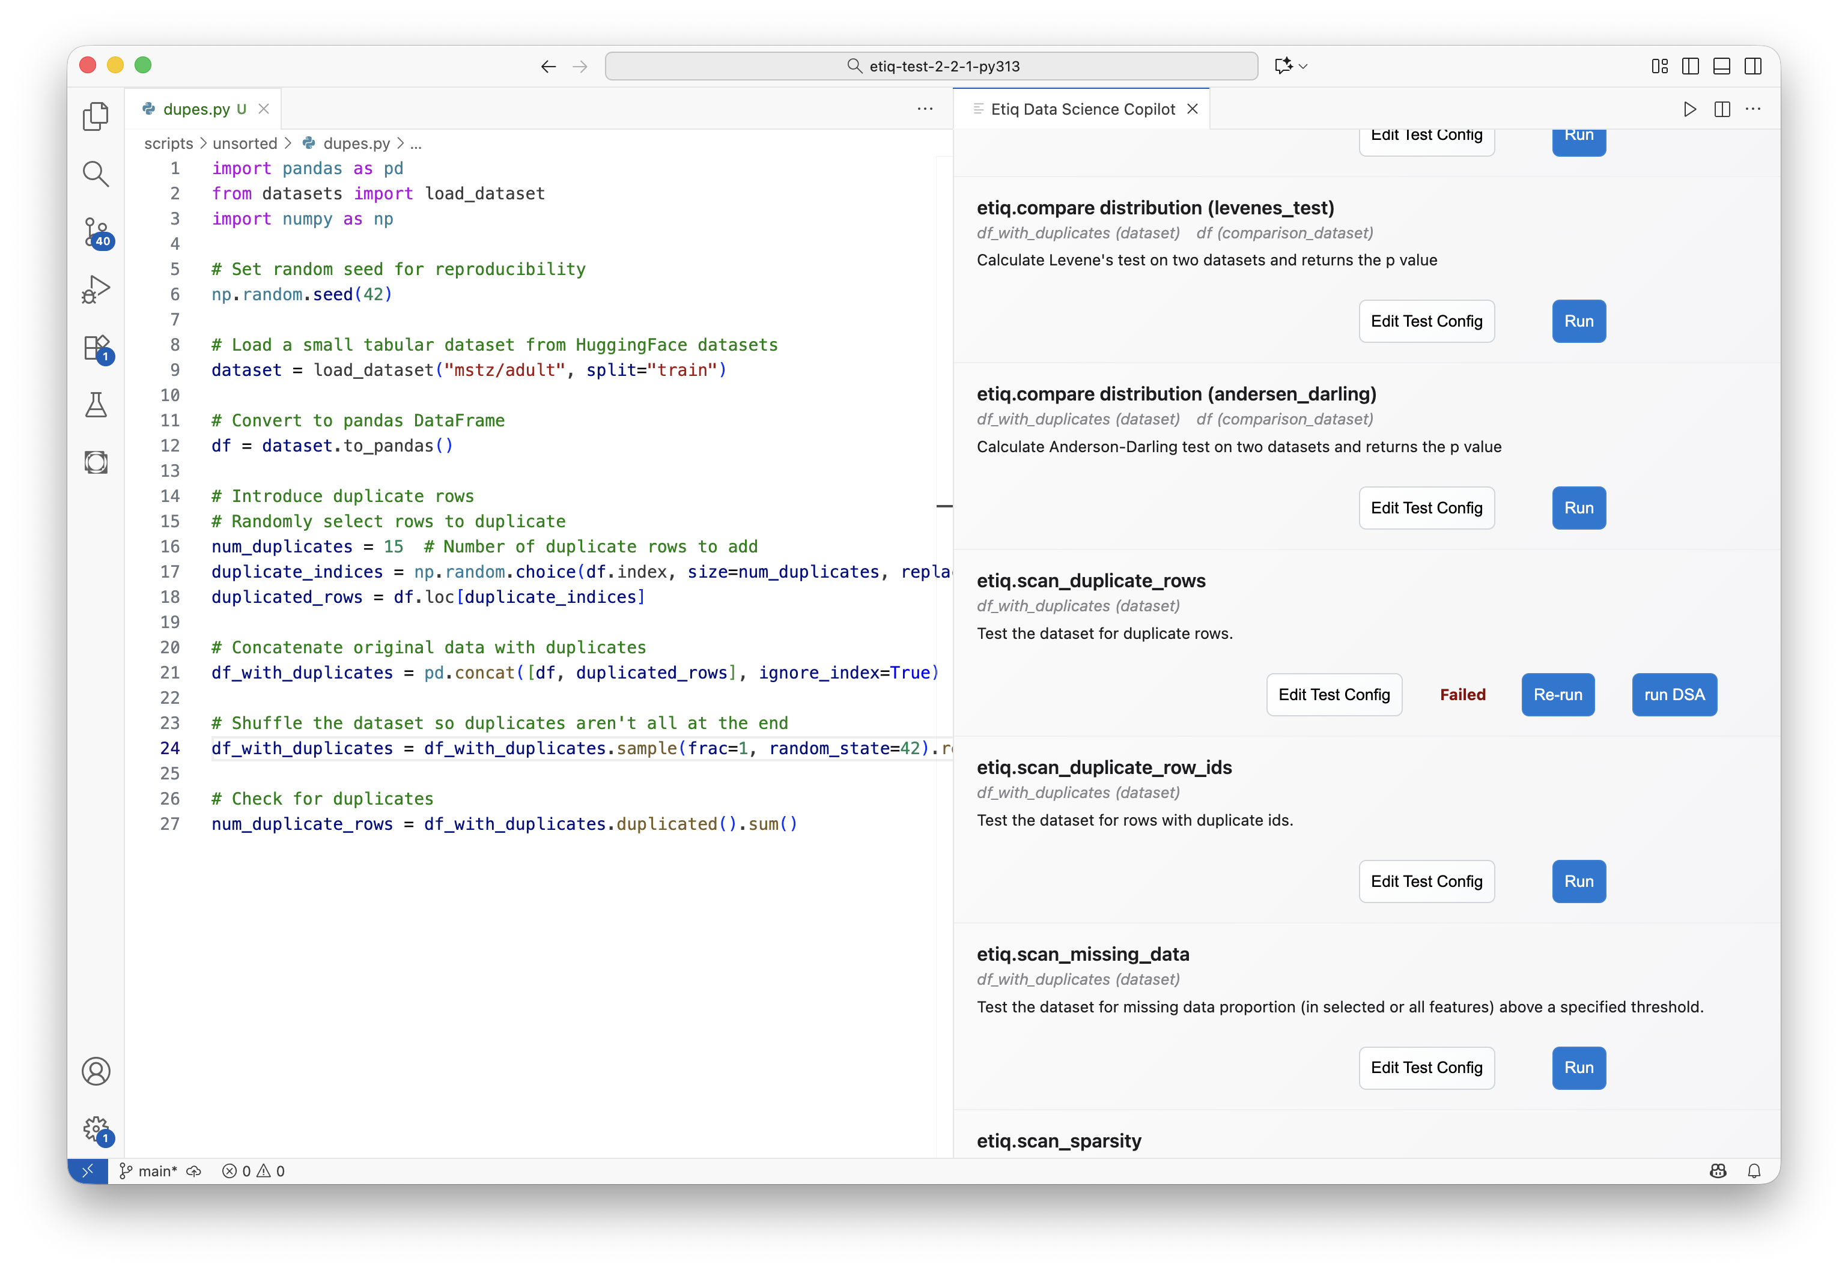Image resolution: width=1848 pixels, height=1273 pixels.
Task: Toggle the bottom panel layout button
Action: (x=1722, y=66)
